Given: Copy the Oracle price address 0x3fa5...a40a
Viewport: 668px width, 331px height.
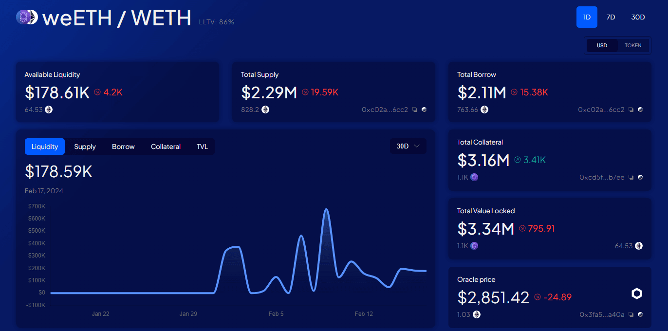Looking at the screenshot, I should tap(631, 315).
